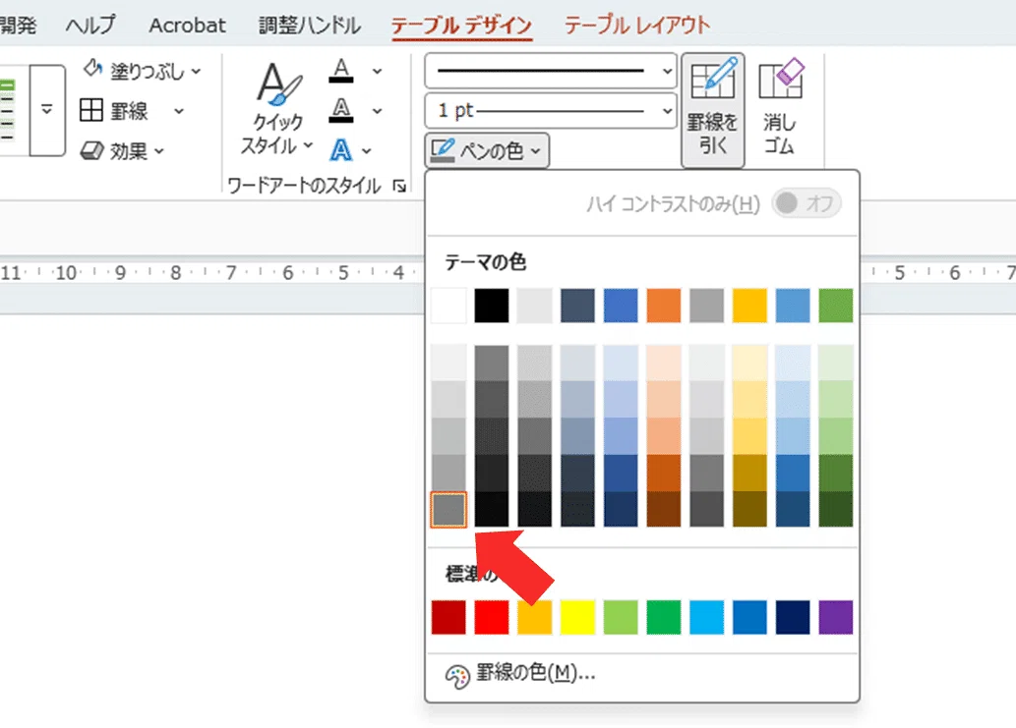Image resolution: width=1016 pixels, height=728 pixels.
Task: Open the 調整ハンドル ribbon tab
Action: tap(310, 26)
